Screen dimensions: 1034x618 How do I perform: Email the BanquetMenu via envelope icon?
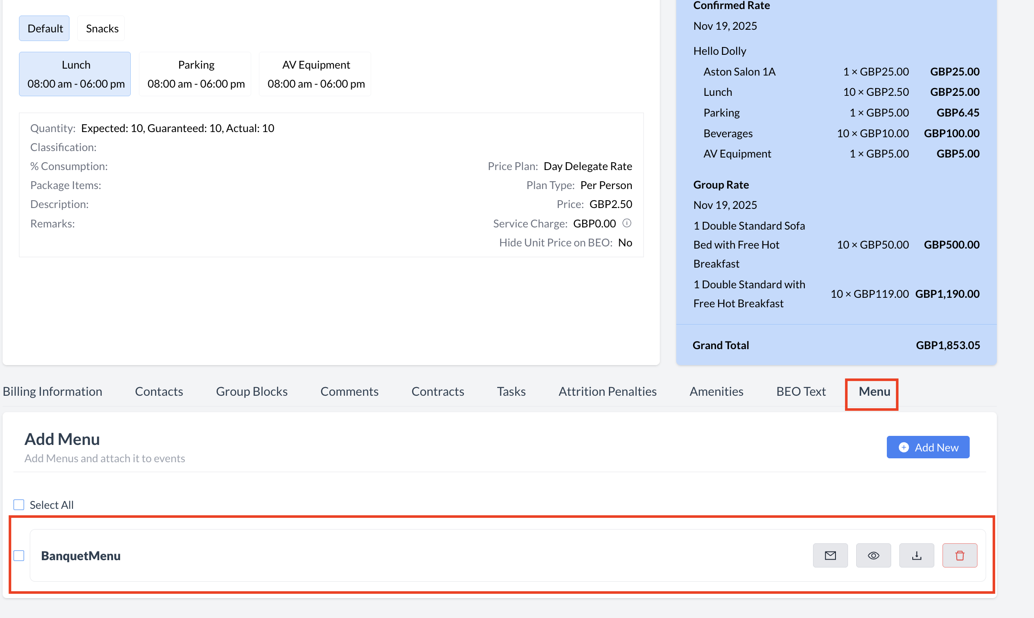[830, 555]
